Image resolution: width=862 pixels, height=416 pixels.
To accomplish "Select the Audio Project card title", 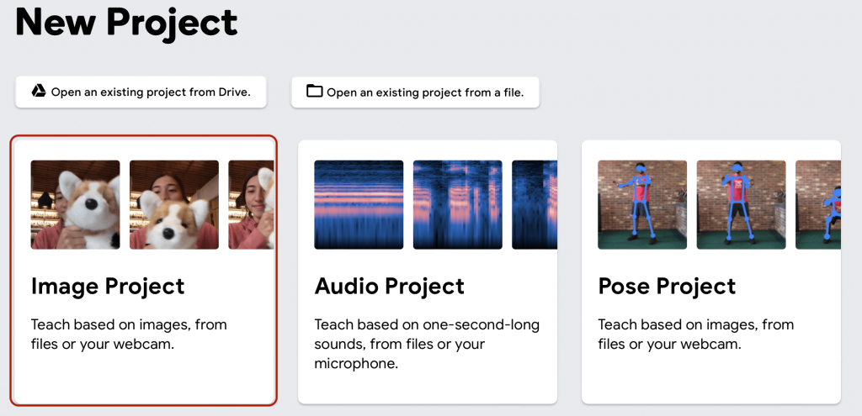I will click(x=389, y=287).
